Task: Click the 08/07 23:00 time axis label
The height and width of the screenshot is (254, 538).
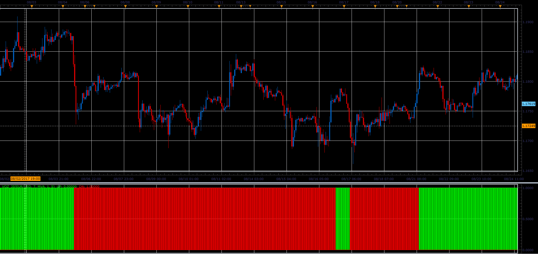Action: (124, 179)
